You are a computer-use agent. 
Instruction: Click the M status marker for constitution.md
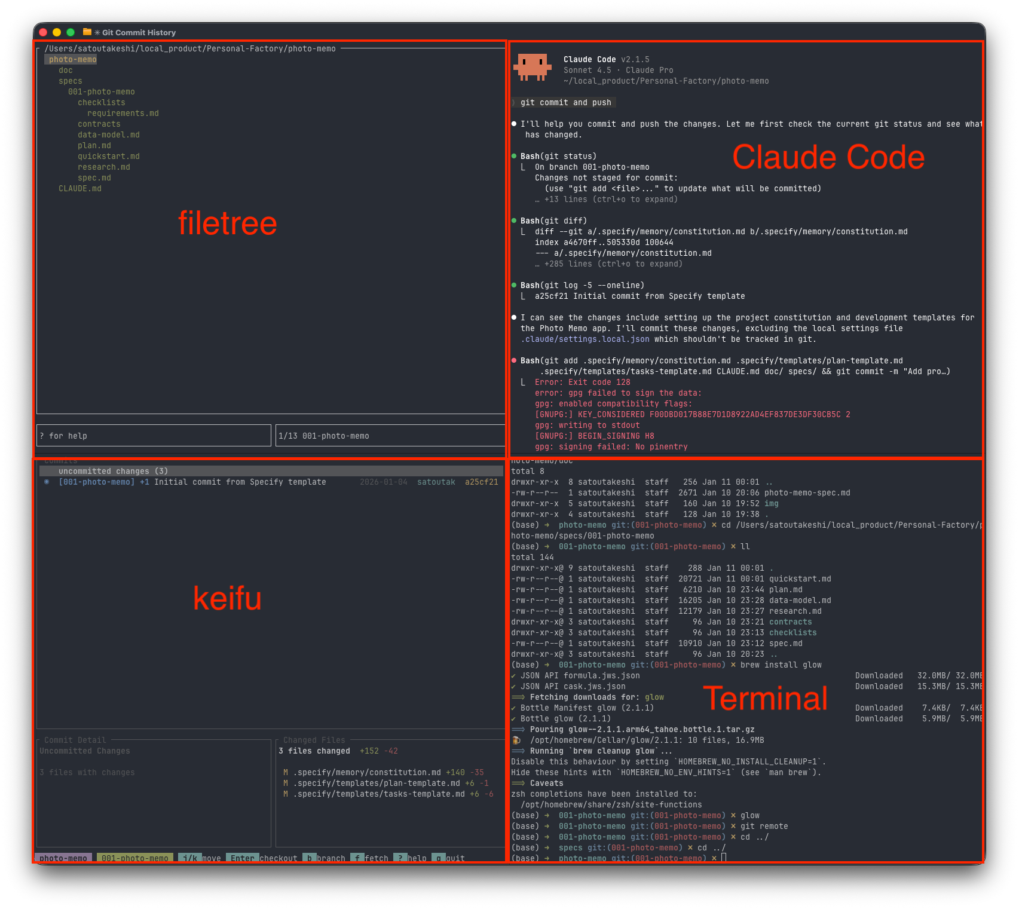[286, 772]
